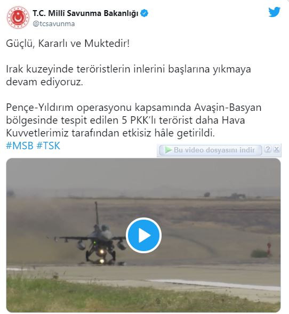Open the #TSK hashtag
The height and width of the screenshot is (314, 289).
coord(49,146)
